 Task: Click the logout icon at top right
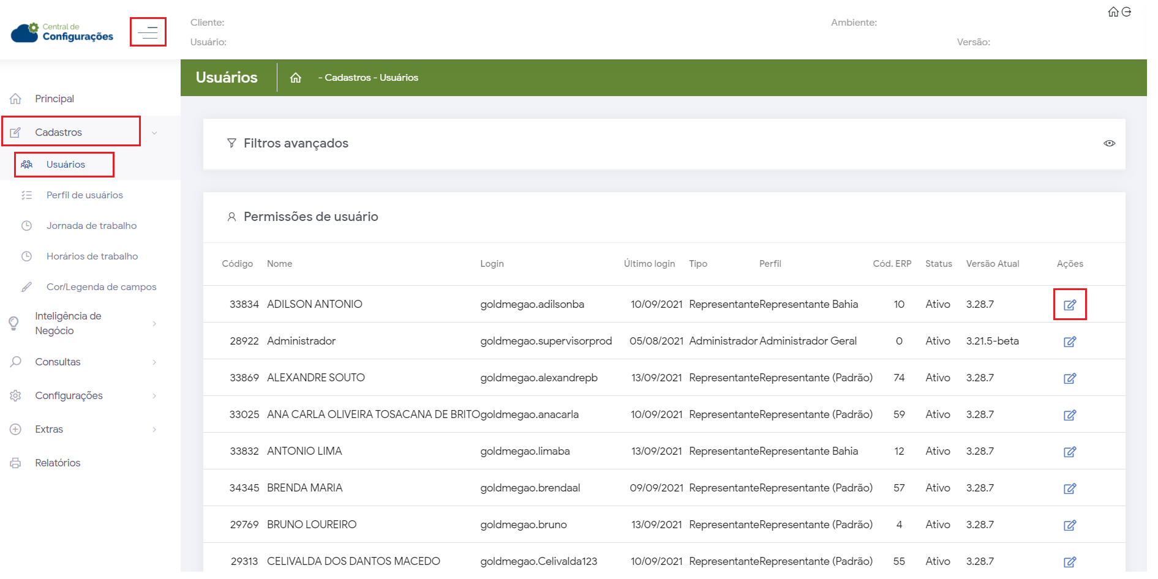(1126, 12)
